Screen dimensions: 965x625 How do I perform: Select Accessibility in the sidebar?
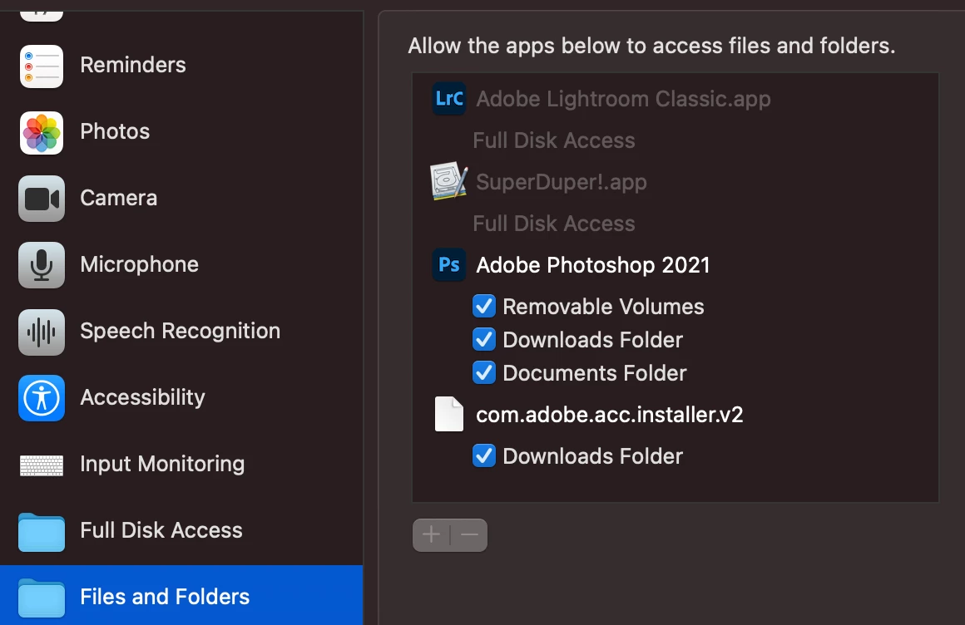(181, 397)
